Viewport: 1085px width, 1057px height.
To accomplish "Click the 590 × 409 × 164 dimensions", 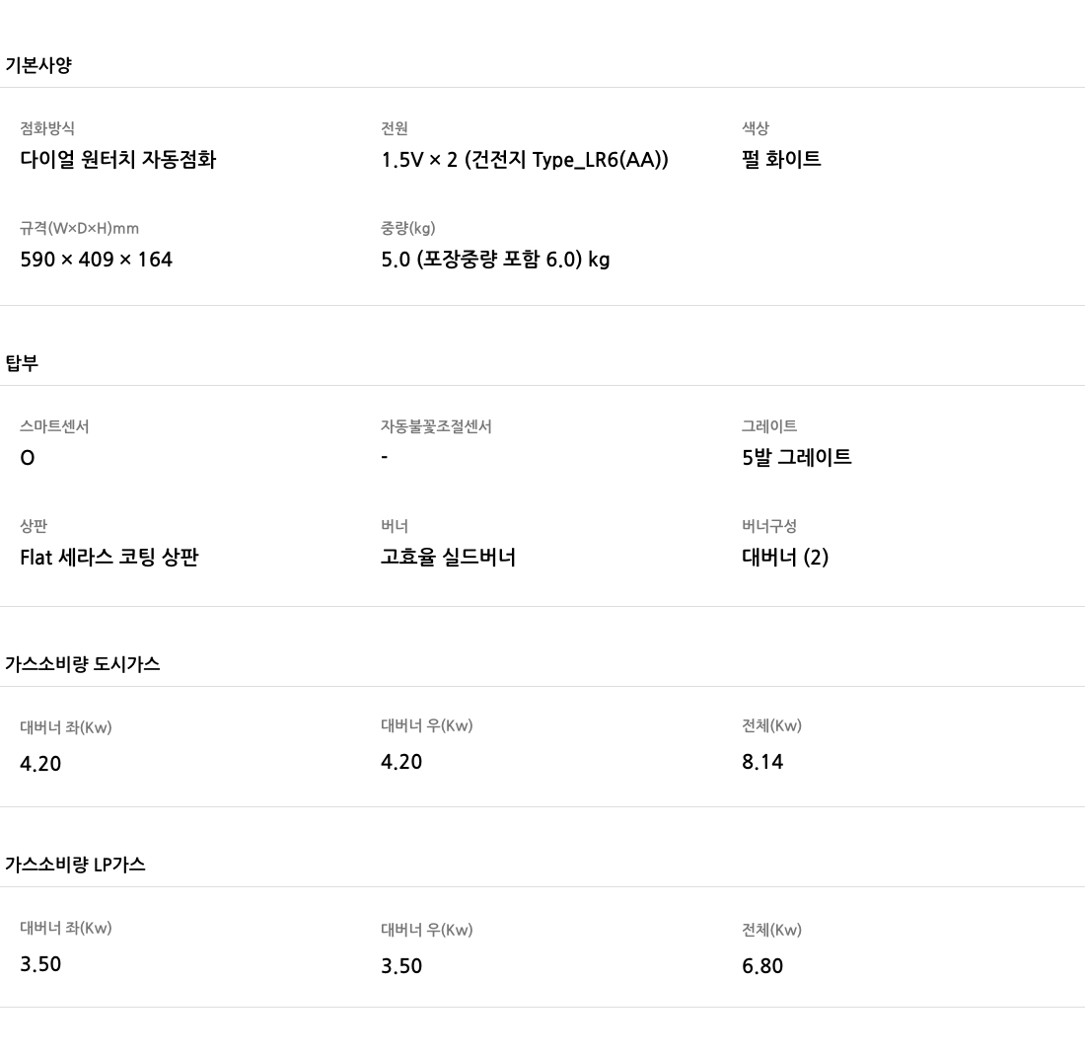I will 97,260.
